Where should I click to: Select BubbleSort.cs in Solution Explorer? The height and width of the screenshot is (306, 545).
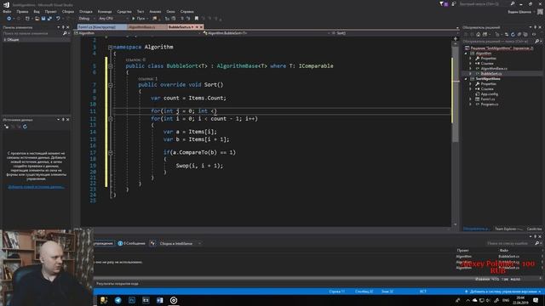[490, 74]
